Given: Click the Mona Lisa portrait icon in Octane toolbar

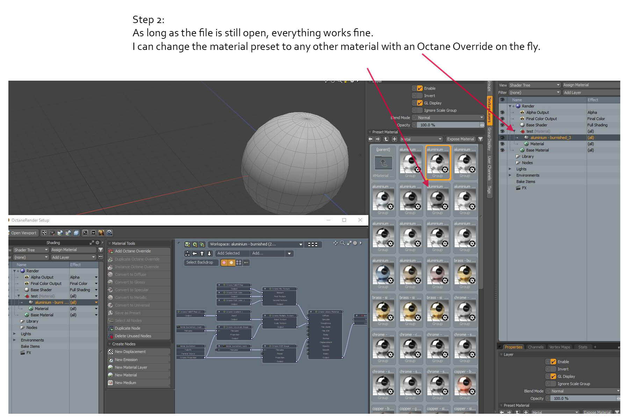Looking at the screenshot, I should [101, 233].
